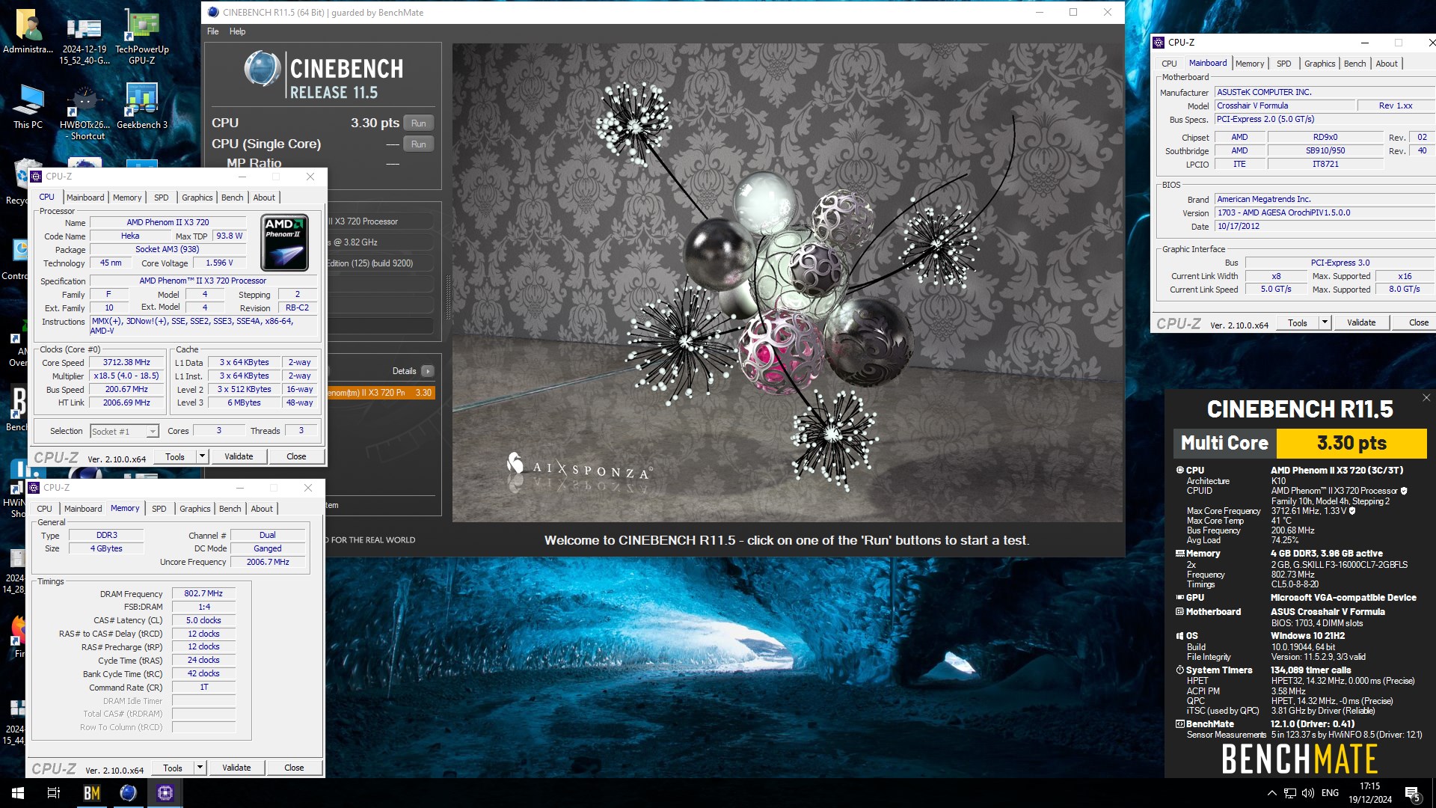Screen dimensions: 1436x808
Task: Expand Details arrow in Cinebench ranking
Action: pos(427,371)
